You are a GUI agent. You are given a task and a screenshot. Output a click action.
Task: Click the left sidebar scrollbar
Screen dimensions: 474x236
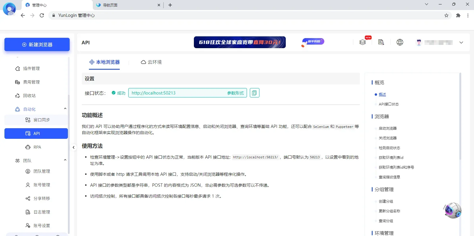(69, 164)
